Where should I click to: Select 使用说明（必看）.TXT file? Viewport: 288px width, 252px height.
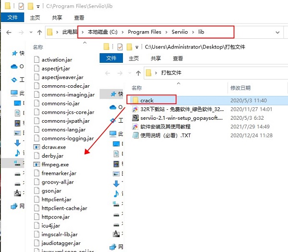point(161,136)
